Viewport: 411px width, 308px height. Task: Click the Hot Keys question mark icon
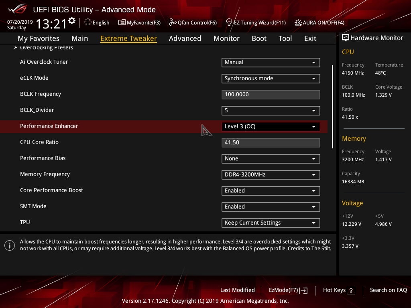pos(351,290)
